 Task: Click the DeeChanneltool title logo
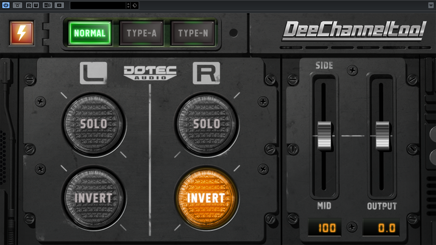pos(354,30)
